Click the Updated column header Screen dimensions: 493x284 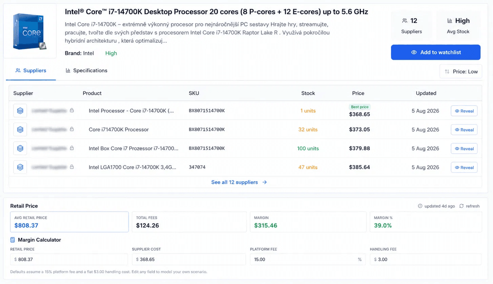[426, 93]
